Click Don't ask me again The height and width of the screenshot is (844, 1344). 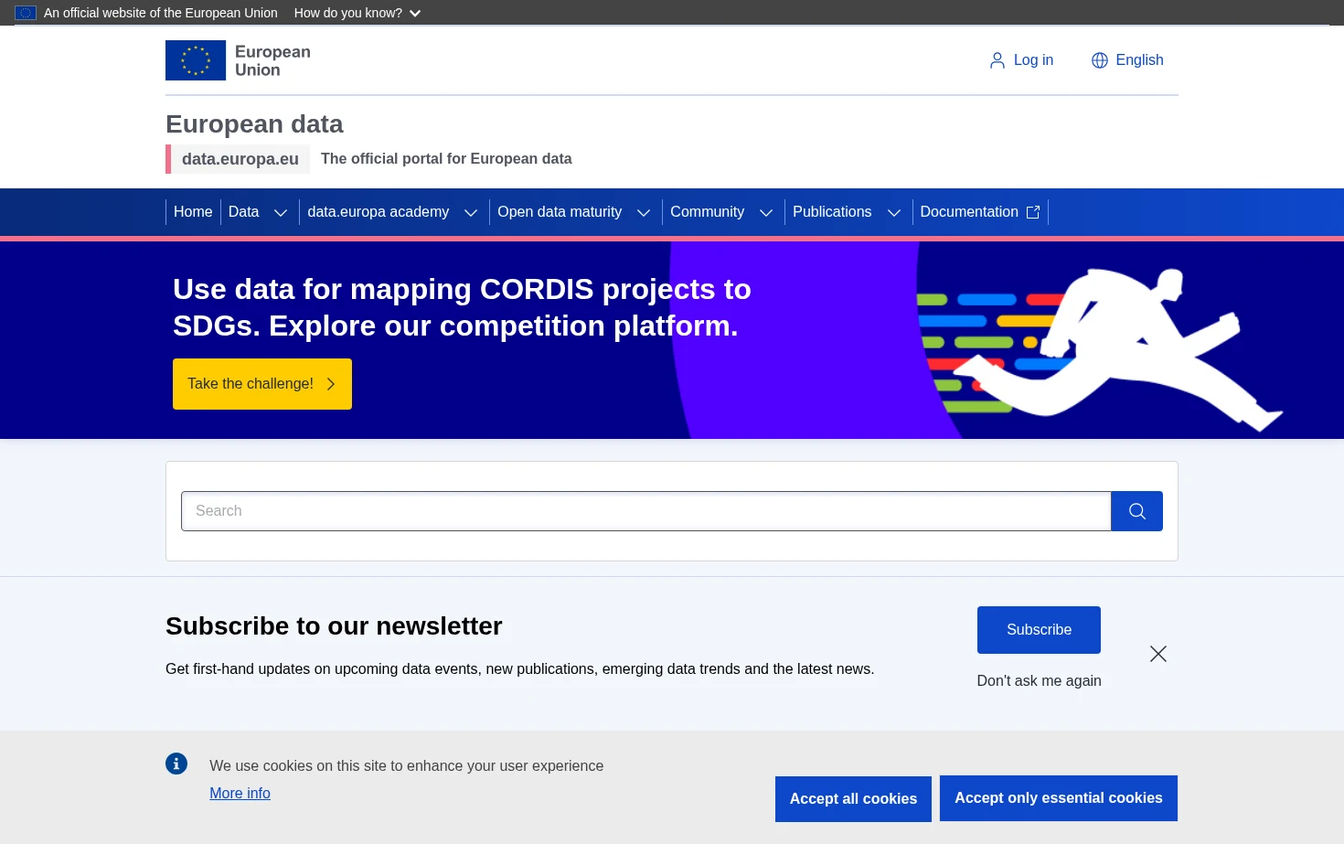click(1039, 681)
